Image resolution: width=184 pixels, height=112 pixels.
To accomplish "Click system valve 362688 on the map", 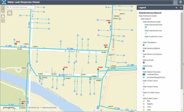I will 107,51.
